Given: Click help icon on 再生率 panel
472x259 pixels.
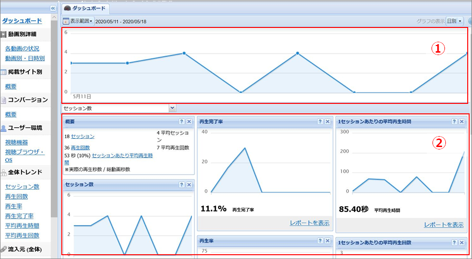Looking at the screenshot, I should pyautogui.click(x=320, y=241).
